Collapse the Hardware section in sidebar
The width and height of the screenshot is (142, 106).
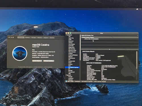(66, 35)
